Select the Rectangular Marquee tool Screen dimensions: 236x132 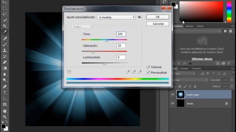(5, 8)
